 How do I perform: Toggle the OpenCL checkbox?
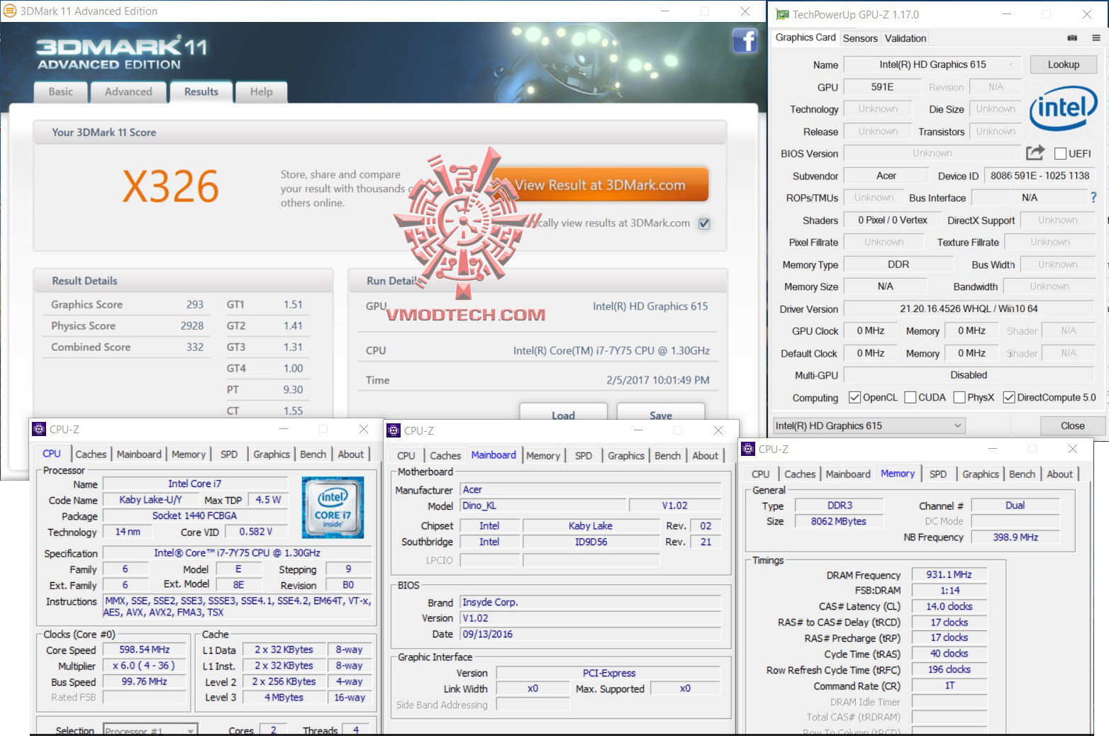pos(854,397)
